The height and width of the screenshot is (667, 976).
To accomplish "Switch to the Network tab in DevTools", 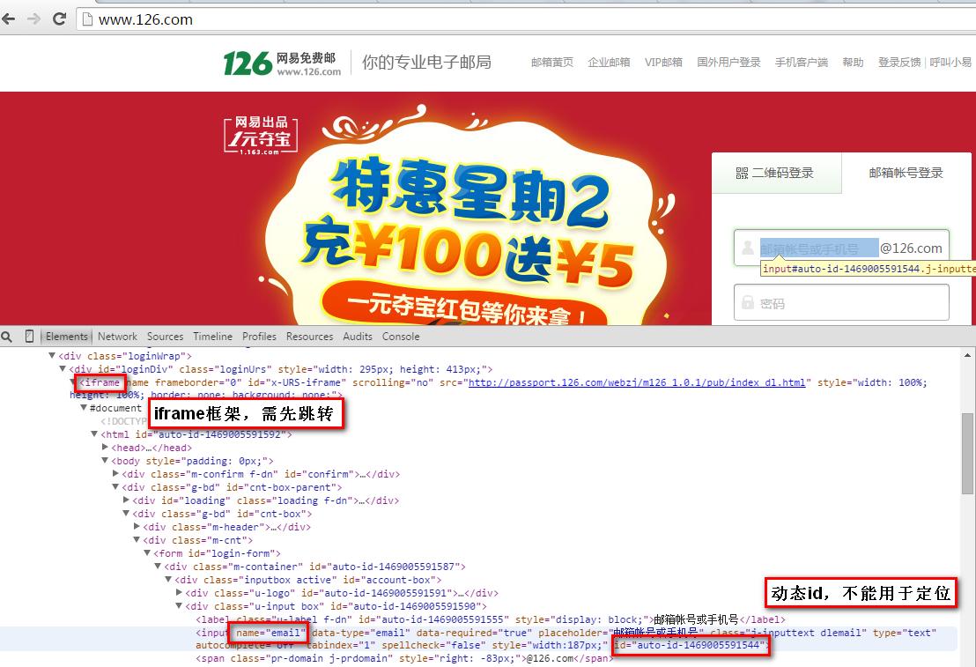I will [x=117, y=336].
